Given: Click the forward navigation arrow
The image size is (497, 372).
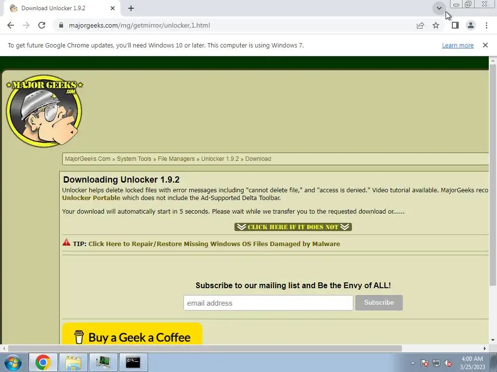Looking at the screenshot, I should click(26, 25).
